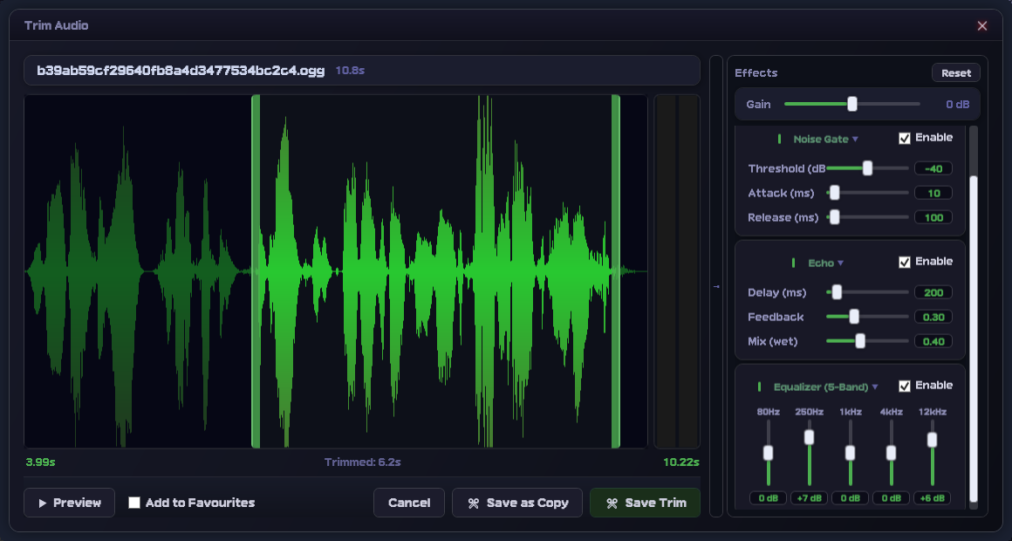The width and height of the screenshot is (1012, 541).
Task: Click the 0 dB gain value
Action: (957, 105)
